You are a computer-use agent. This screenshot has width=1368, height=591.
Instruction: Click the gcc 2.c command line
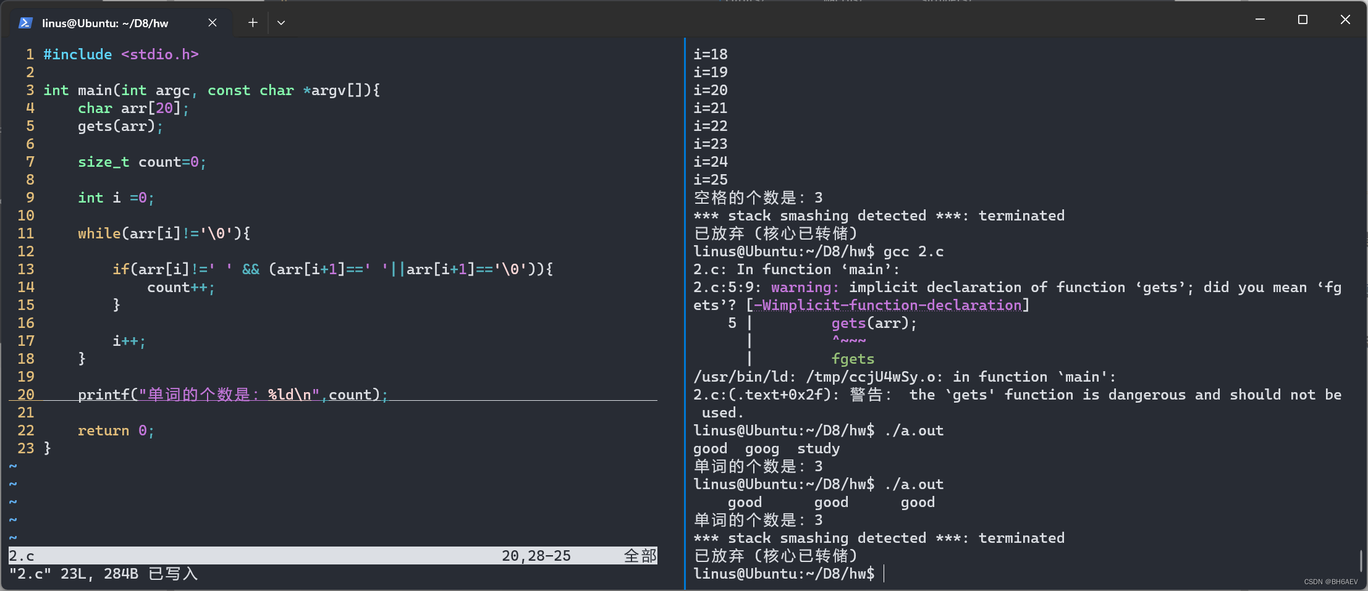(913, 251)
